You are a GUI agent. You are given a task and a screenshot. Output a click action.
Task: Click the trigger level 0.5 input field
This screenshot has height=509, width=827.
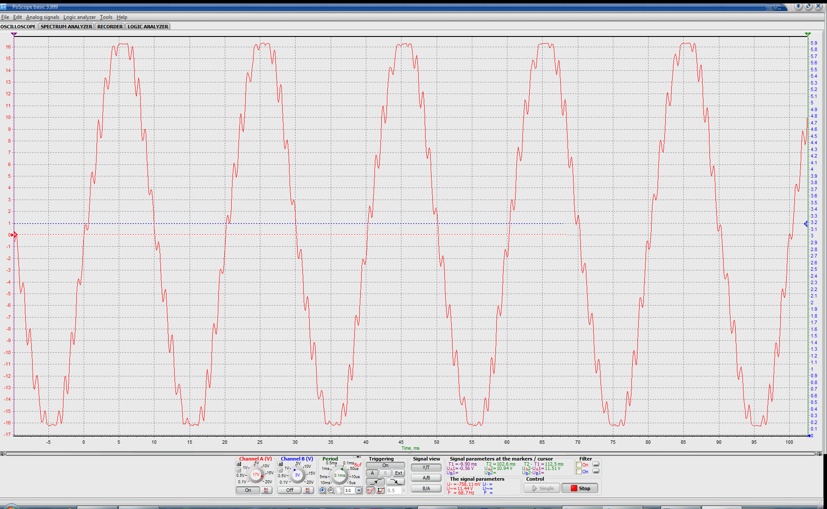pyautogui.click(x=394, y=491)
